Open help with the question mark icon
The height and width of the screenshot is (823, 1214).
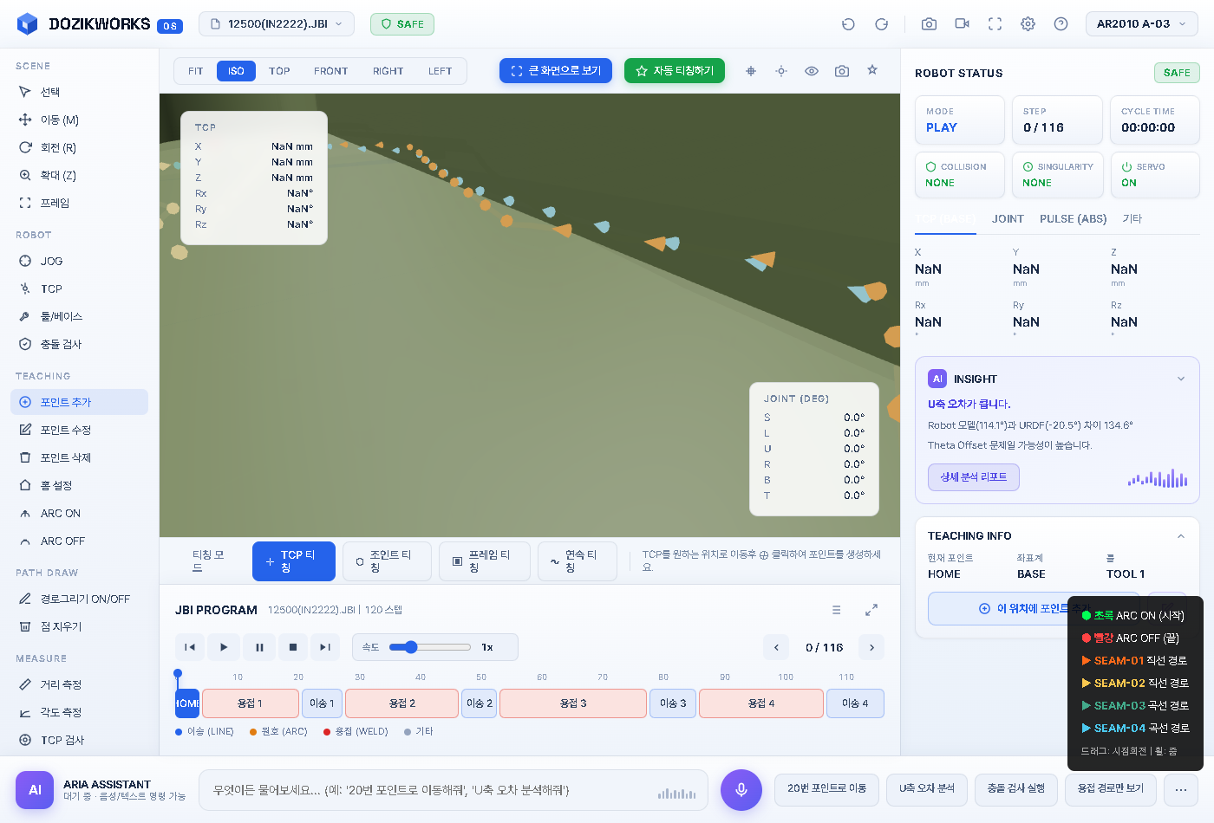pyautogui.click(x=1061, y=24)
